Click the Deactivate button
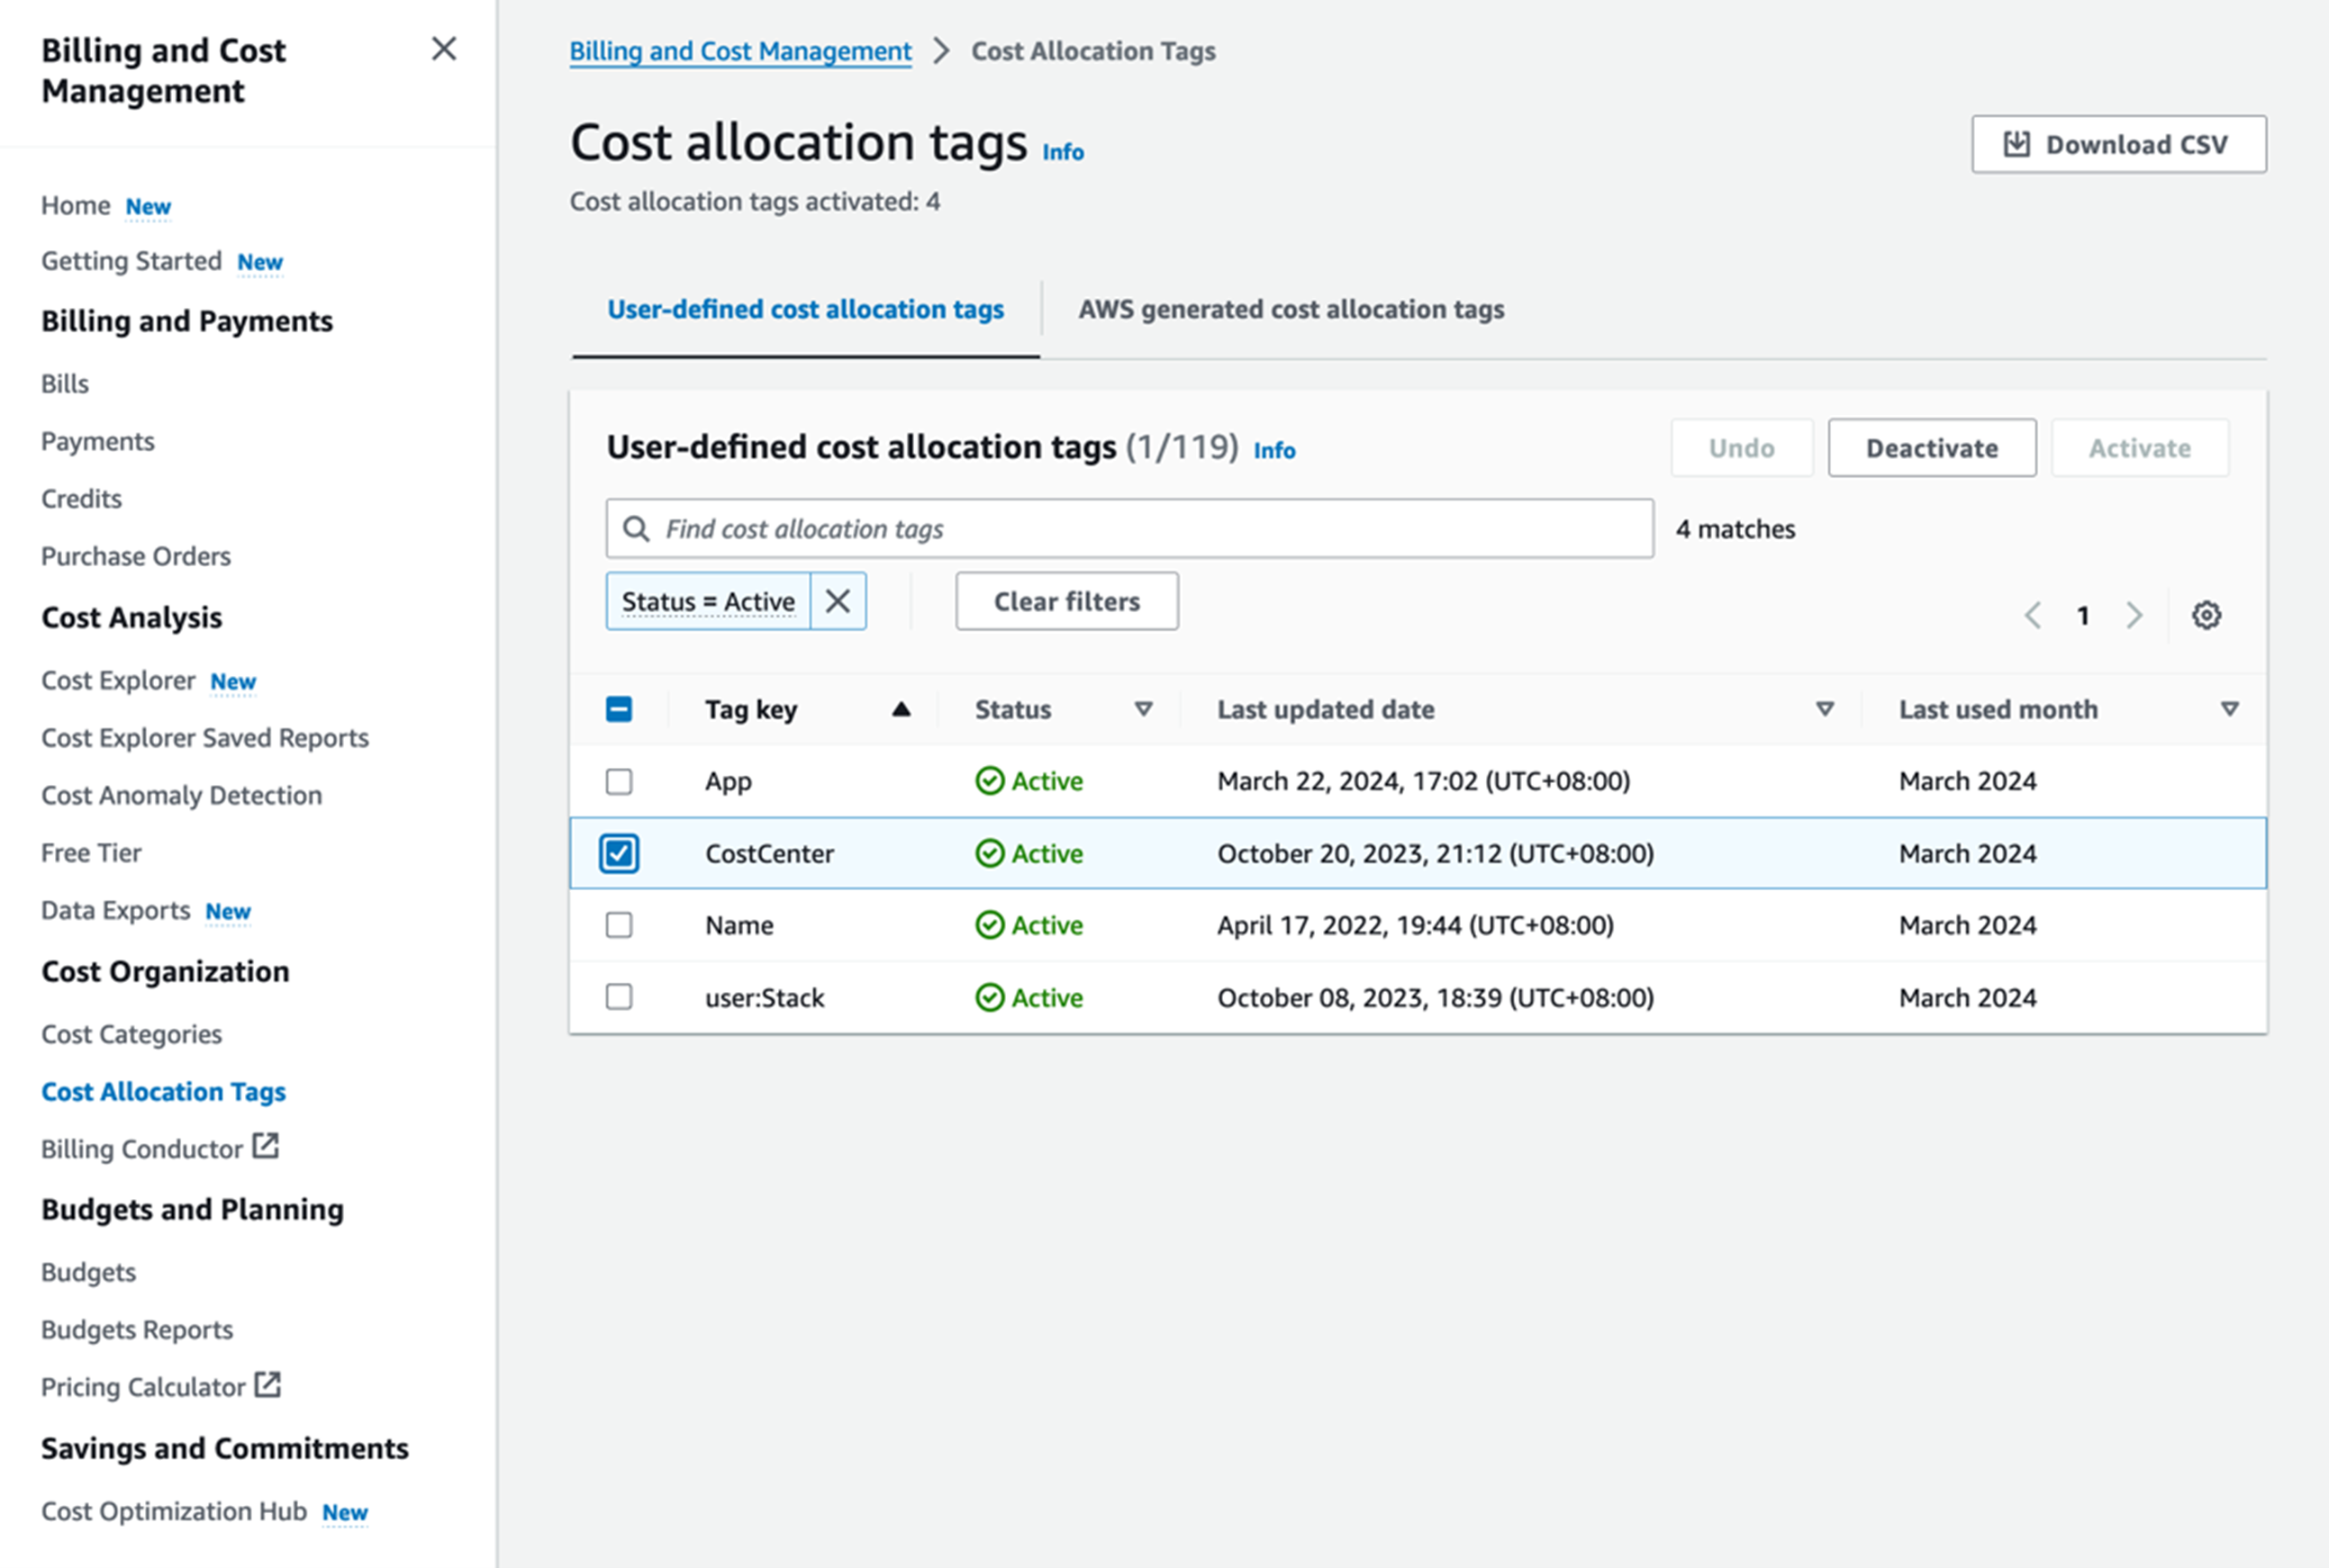 [x=1931, y=447]
